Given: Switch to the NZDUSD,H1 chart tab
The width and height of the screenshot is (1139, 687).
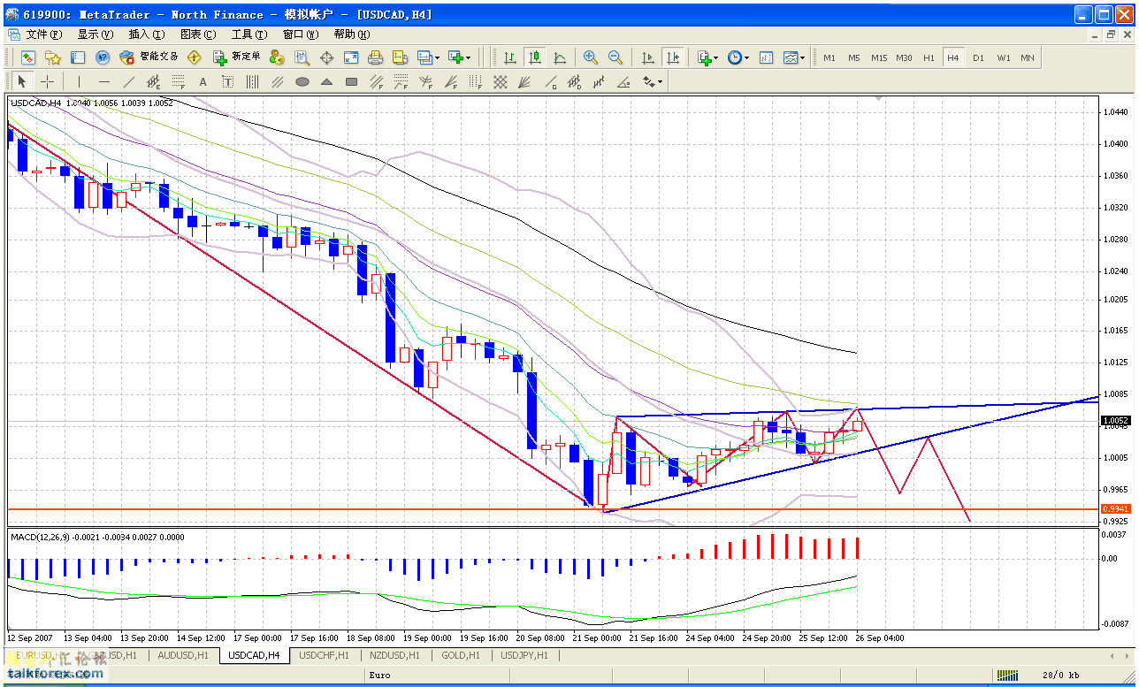Looking at the screenshot, I should 395,655.
